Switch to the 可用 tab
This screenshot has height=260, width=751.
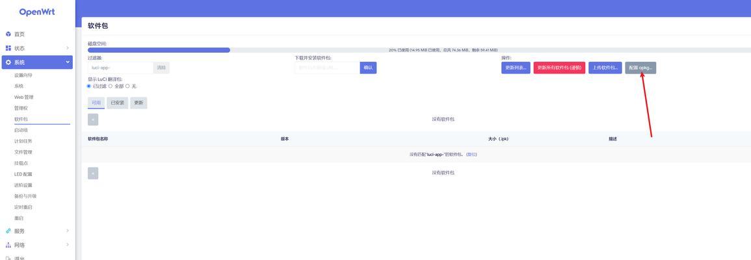tap(96, 103)
